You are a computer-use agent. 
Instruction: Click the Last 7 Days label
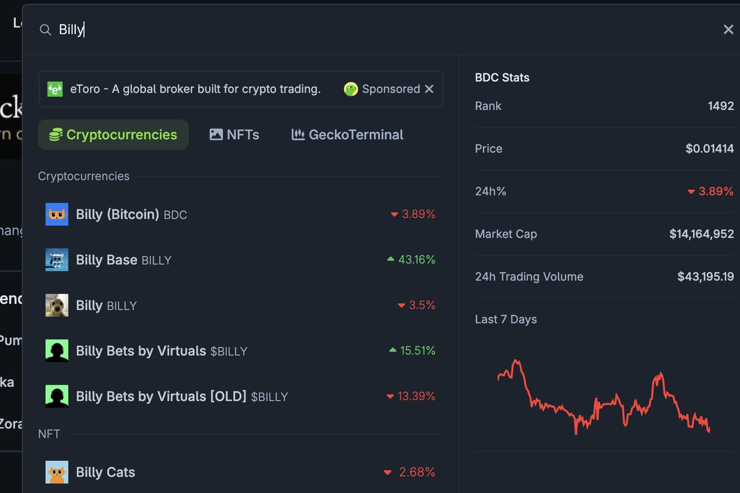506,319
